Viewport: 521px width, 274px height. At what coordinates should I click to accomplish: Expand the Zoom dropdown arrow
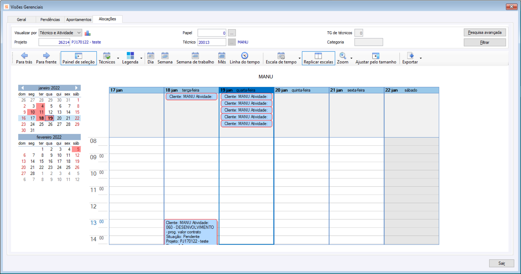click(x=351, y=58)
